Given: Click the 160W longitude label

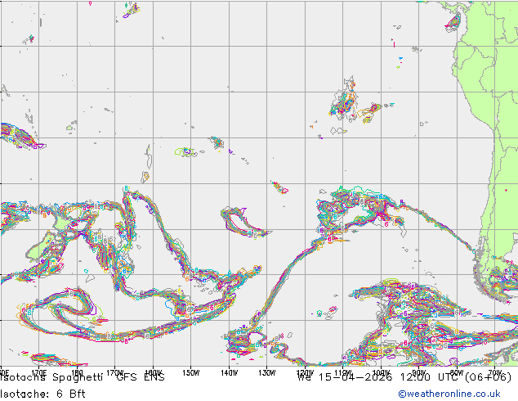Looking at the screenshot, I should point(154,372).
